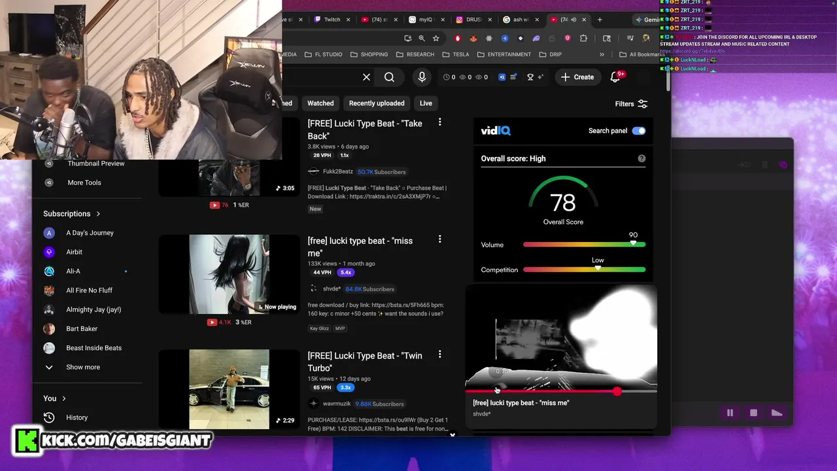Open options menu for "miss me" video
The width and height of the screenshot is (837, 471).
coord(439,239)
